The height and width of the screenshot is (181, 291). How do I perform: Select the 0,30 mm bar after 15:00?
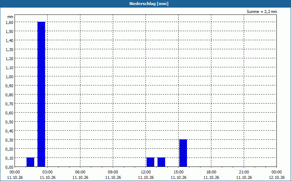pos(183,153)
